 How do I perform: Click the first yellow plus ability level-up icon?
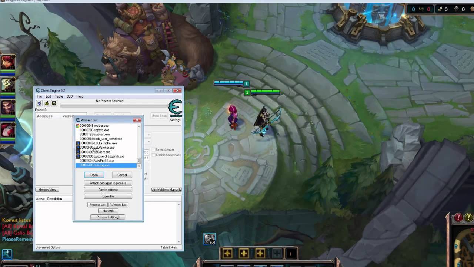tap(227, 254)
